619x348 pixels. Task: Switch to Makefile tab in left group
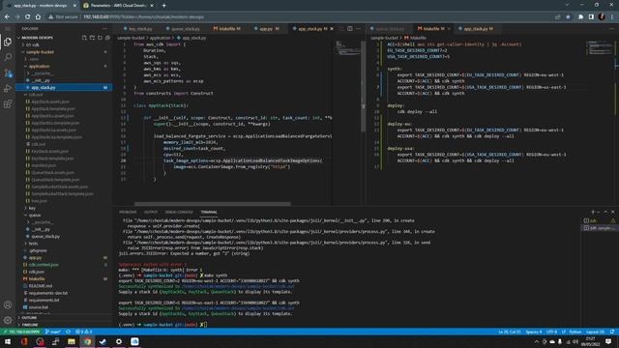(x=227, y=29)
